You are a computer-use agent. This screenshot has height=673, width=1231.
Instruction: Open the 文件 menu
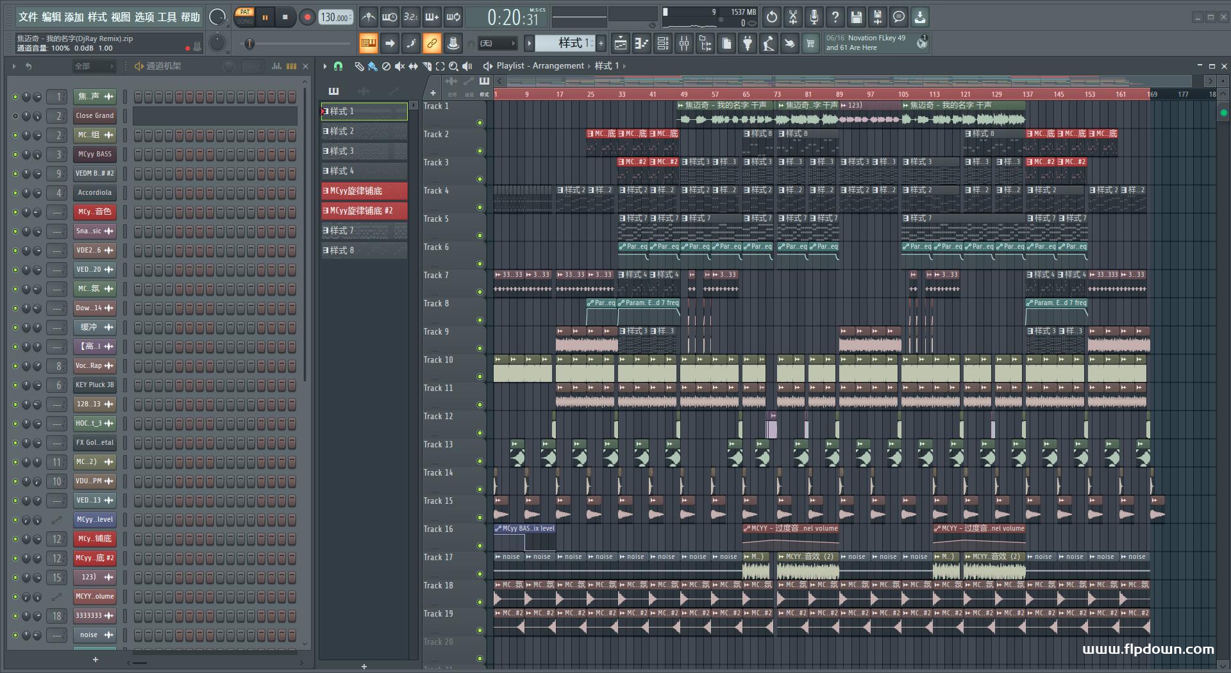28,17
